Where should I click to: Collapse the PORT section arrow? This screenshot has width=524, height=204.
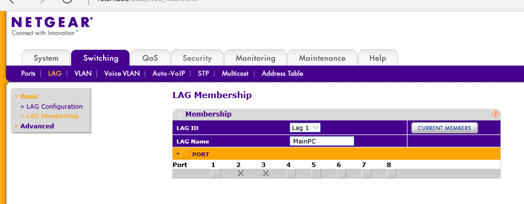(178, 154)
